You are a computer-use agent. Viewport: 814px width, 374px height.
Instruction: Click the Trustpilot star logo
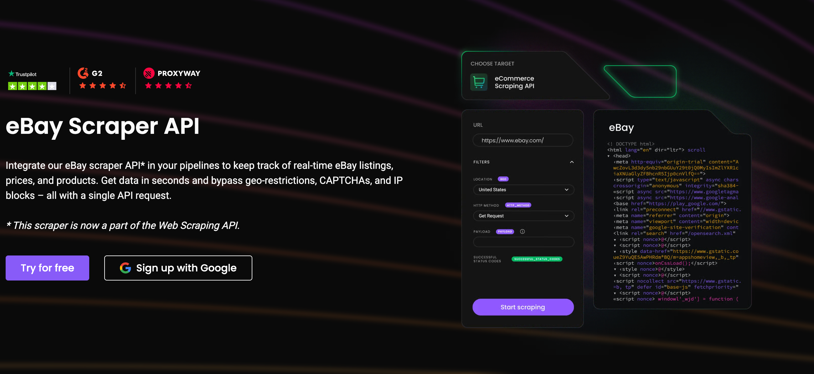[x=11, y=73]
